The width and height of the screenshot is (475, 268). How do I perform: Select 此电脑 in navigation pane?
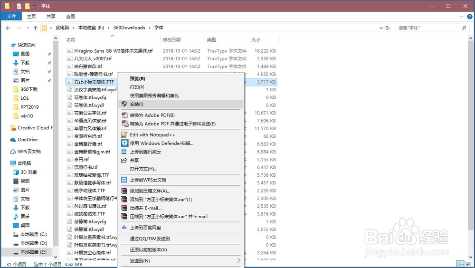[20, 163]
